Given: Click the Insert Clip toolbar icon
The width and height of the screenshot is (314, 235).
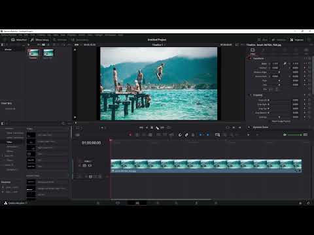Looking at the screenshot, I should [158, 135].
